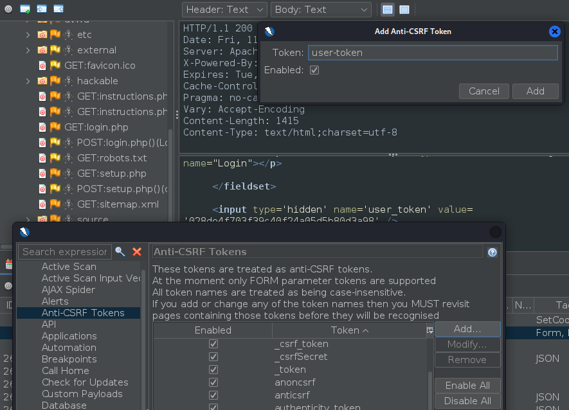Image resolution: width=569 pixels, height=410 pixels.
Task: Open the Header: Text dropdown
Action: (224, 10)
